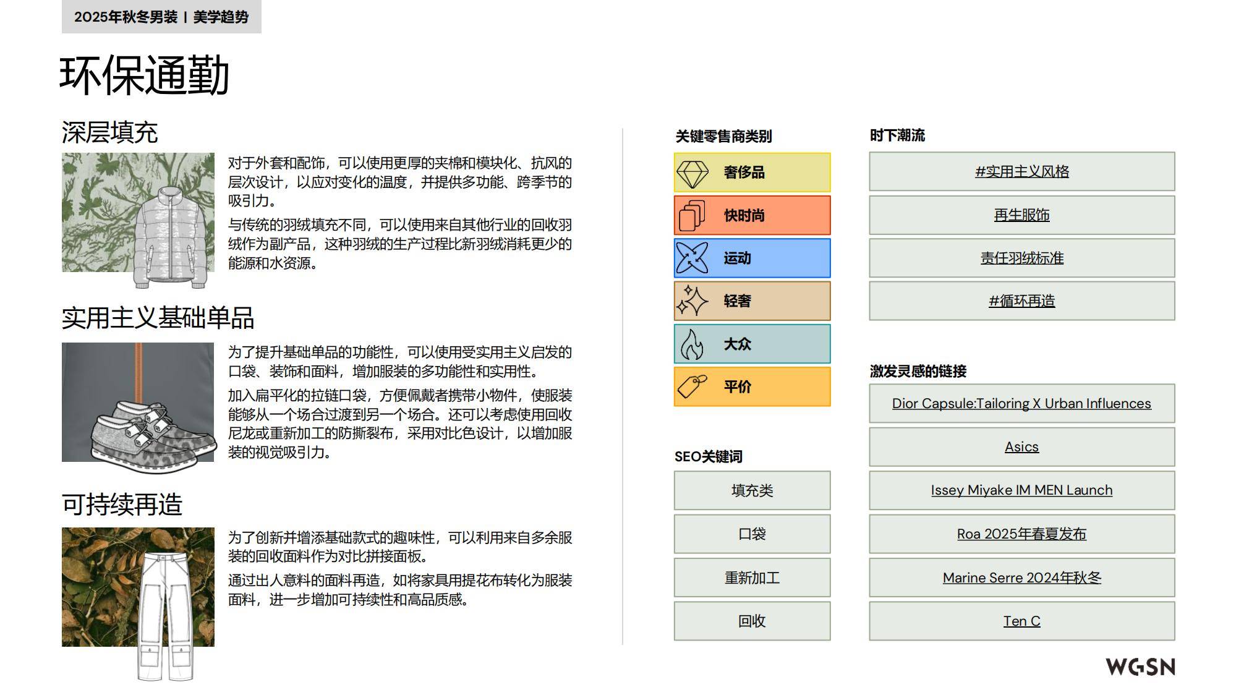The height and width of the screenshot is (695, 1236).
Task: Click the leopard print shoes image
Action: pyautogui.click(x=153, y=436)
